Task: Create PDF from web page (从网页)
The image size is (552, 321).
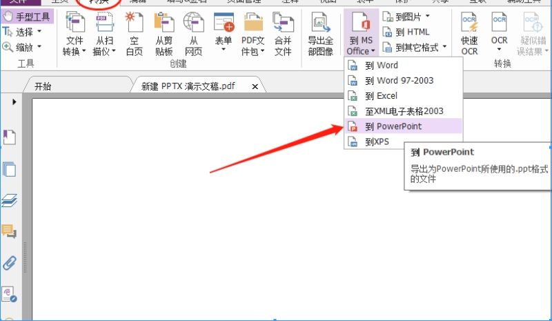Action: (194, 33)
